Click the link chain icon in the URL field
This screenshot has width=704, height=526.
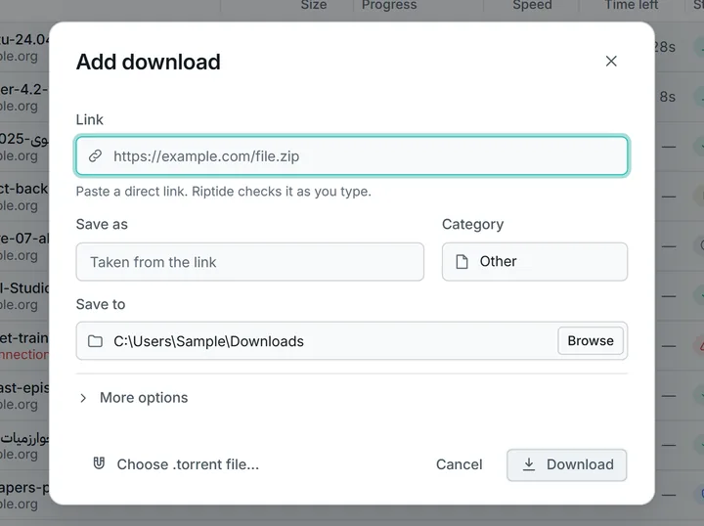click(95, 155)
